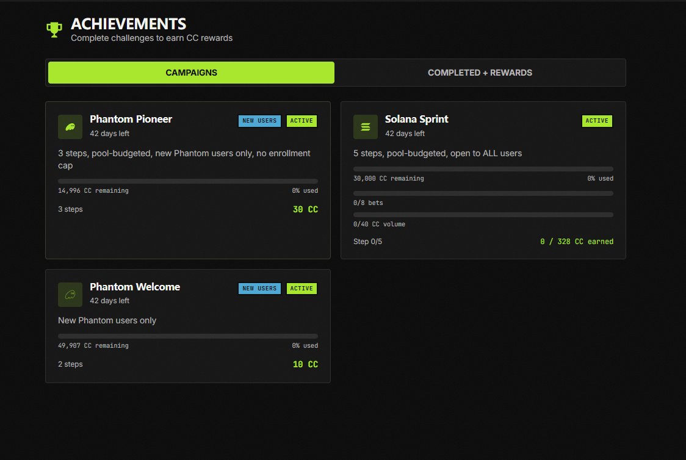Click '30,000 CC remaining' text

[389, 178]
